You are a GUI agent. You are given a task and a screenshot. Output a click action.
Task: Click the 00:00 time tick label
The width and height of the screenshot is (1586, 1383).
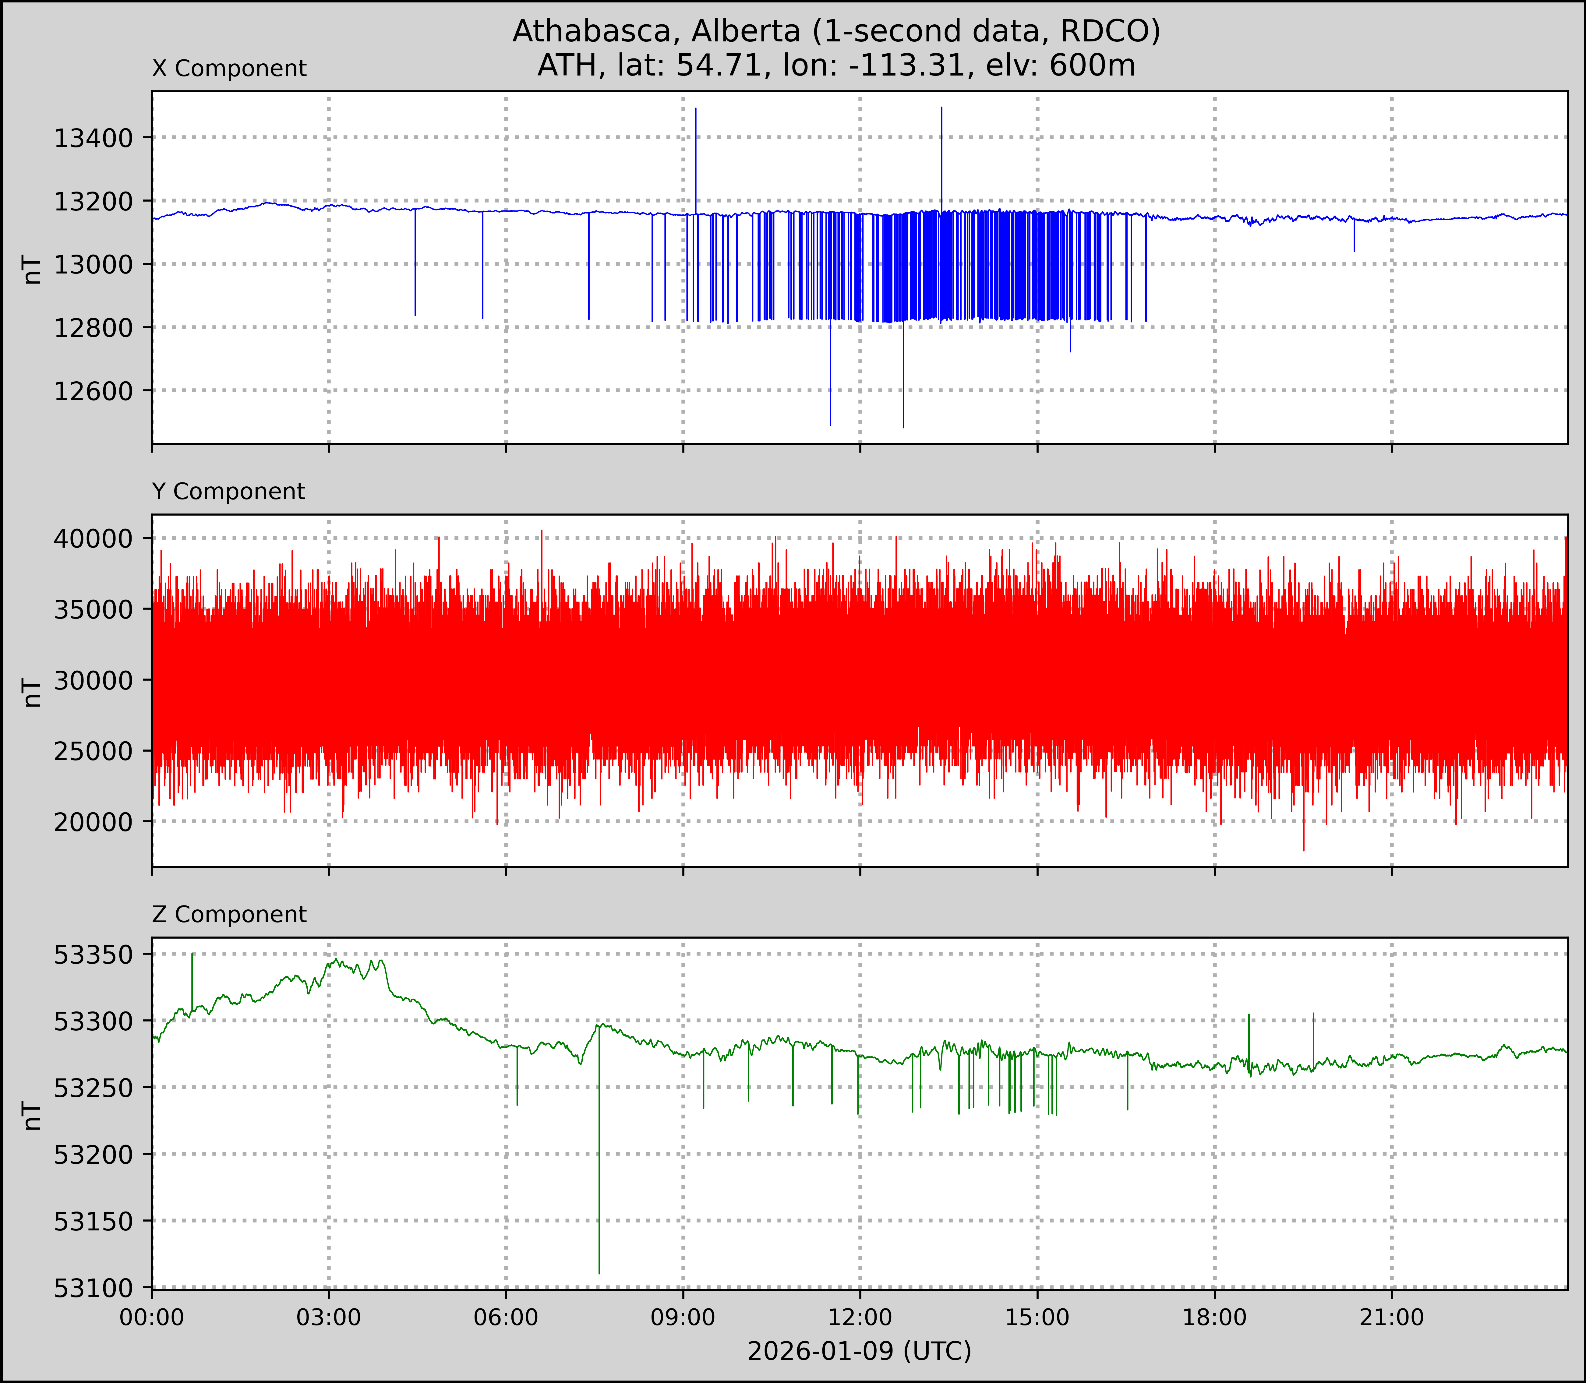coord(152,1318)
